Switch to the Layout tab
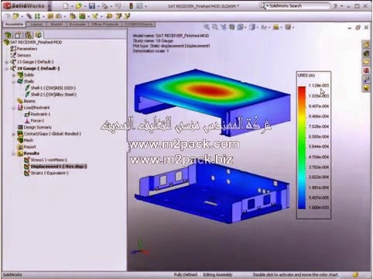Viewport: 373px width, 279px height. (36, 24)
